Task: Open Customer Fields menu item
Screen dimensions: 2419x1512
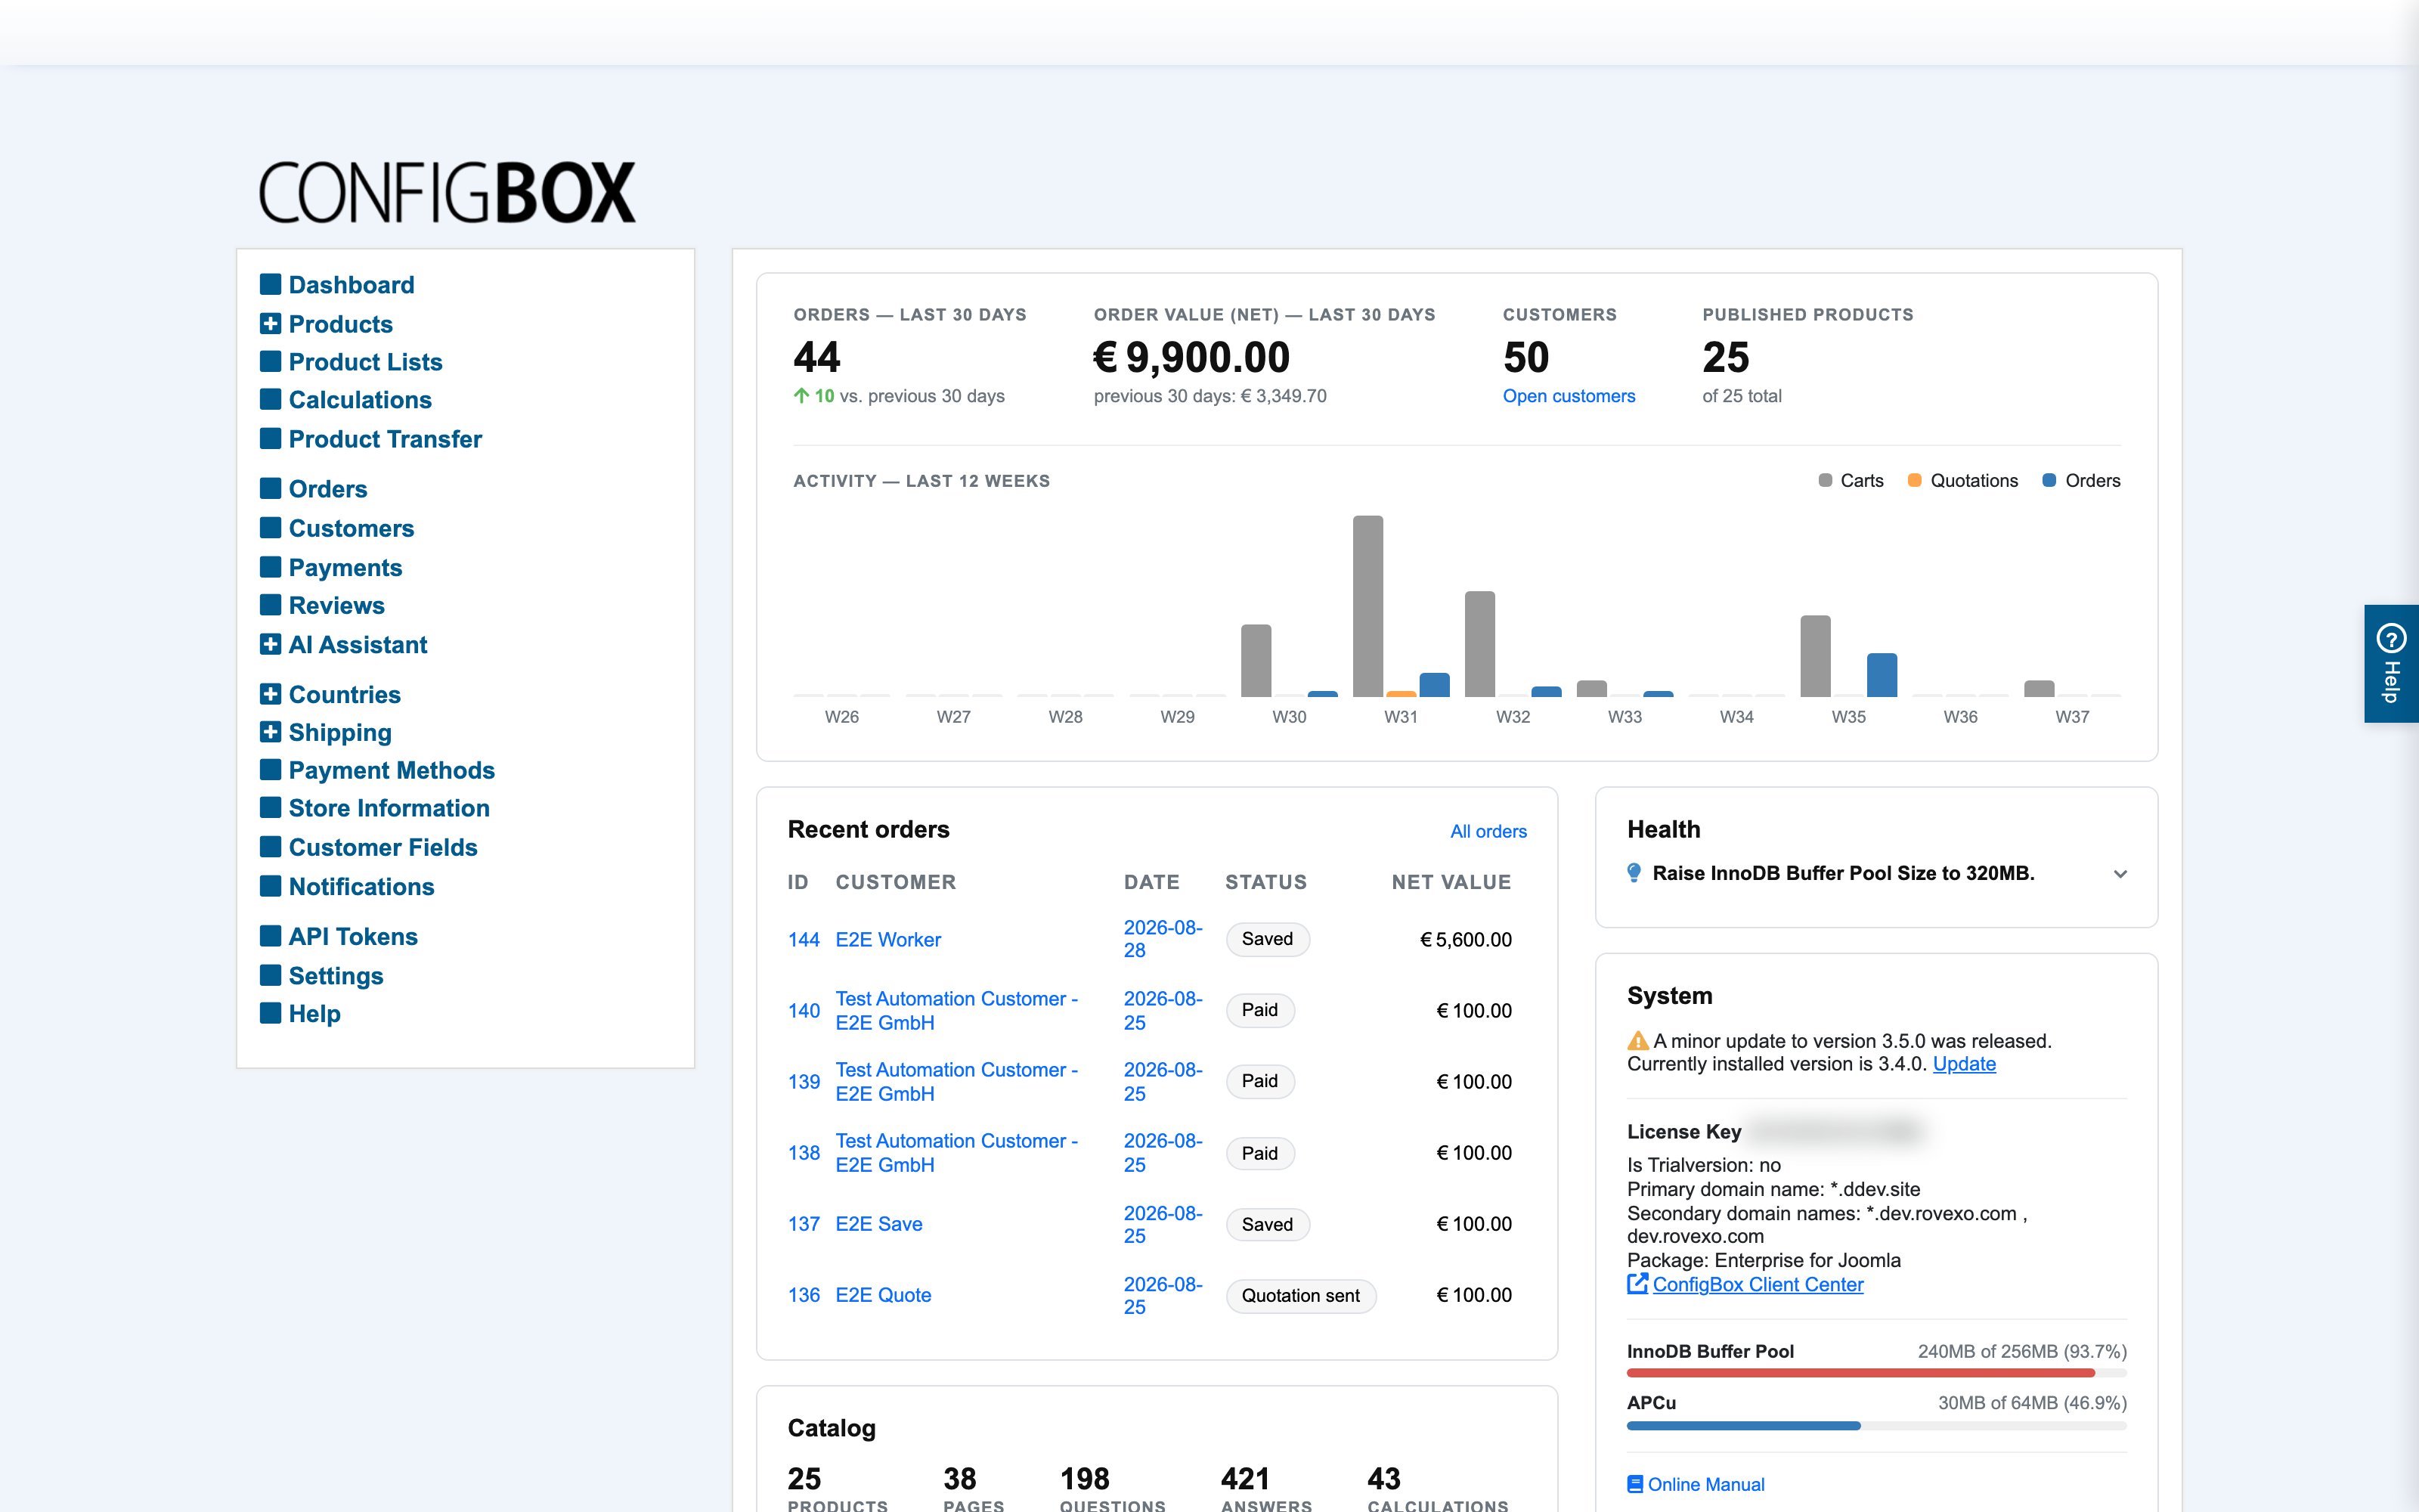Action: [x=383, y=847]
